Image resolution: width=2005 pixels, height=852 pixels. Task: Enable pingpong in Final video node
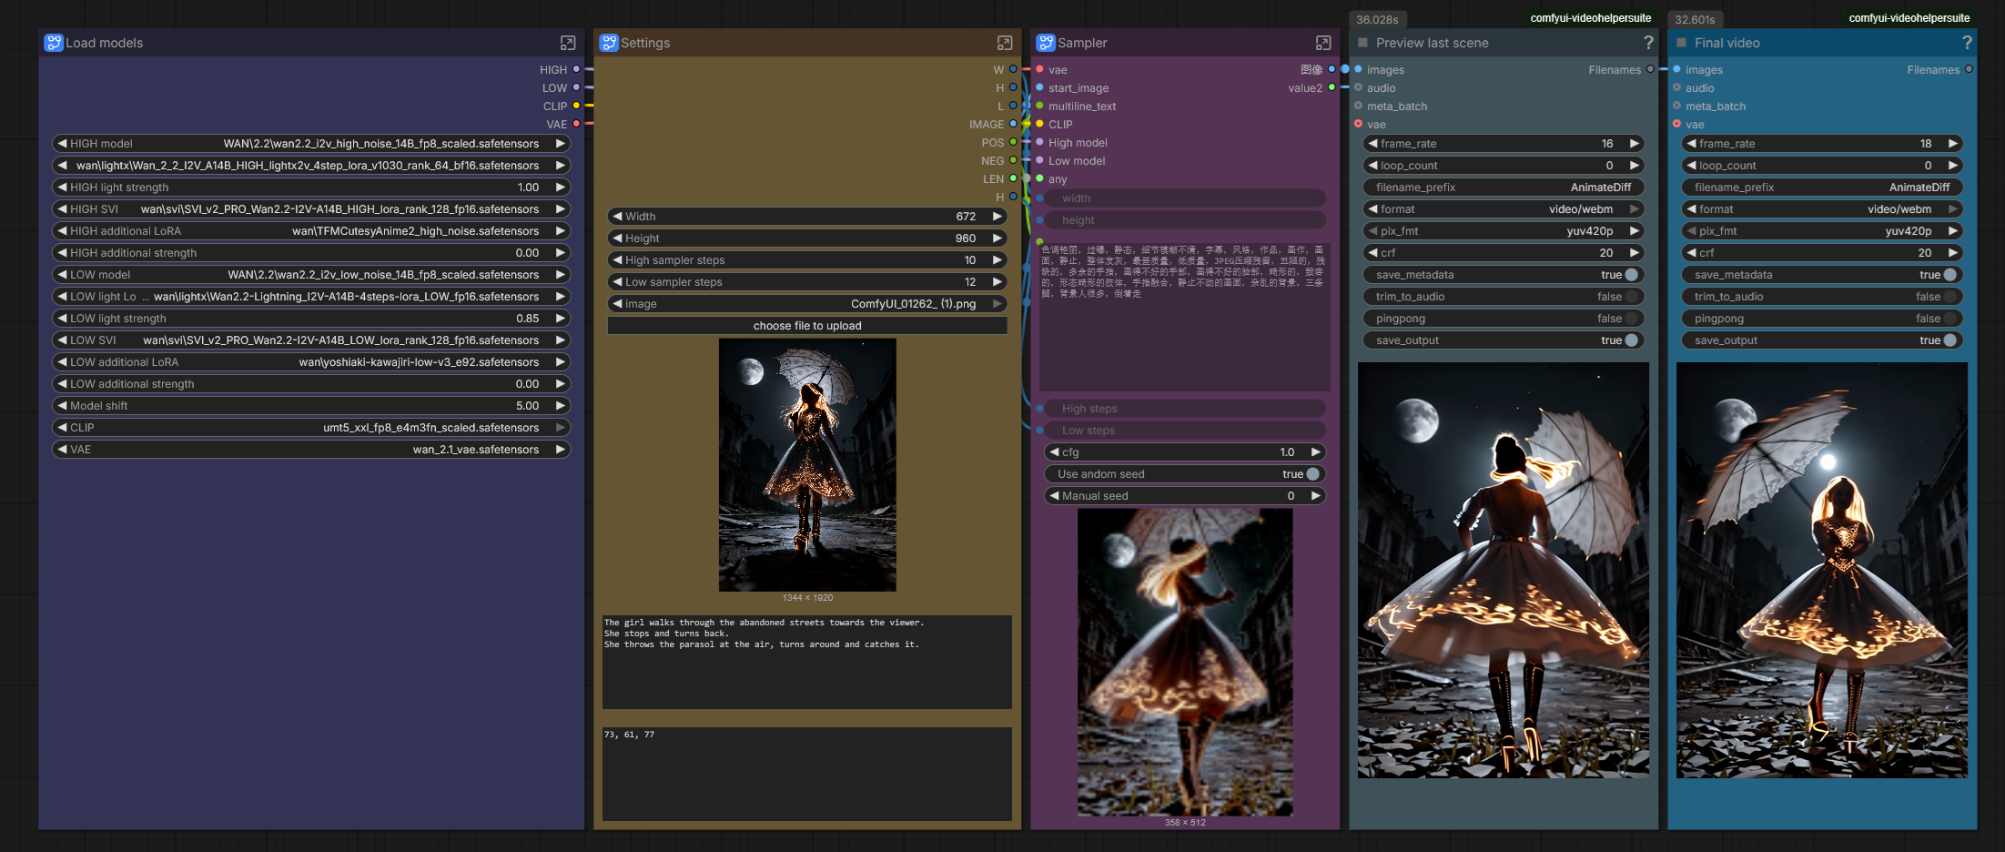(x=1949, y=319)
